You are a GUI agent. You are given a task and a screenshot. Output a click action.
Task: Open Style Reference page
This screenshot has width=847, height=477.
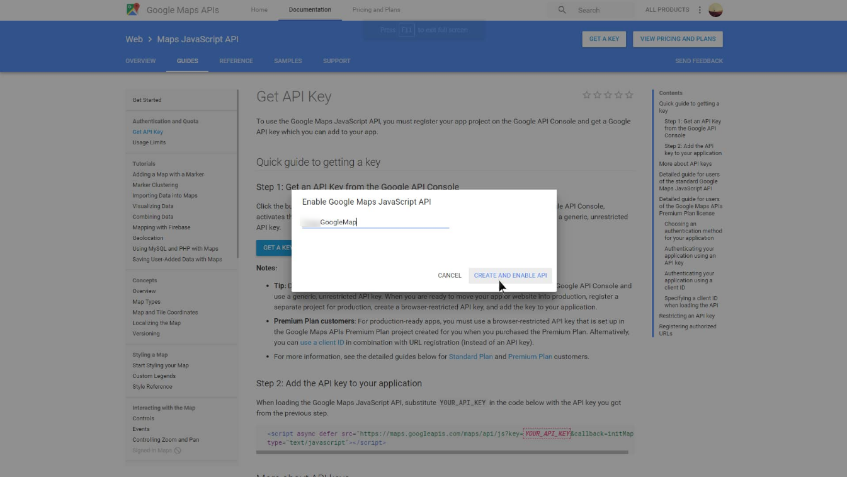pos(152,387)
